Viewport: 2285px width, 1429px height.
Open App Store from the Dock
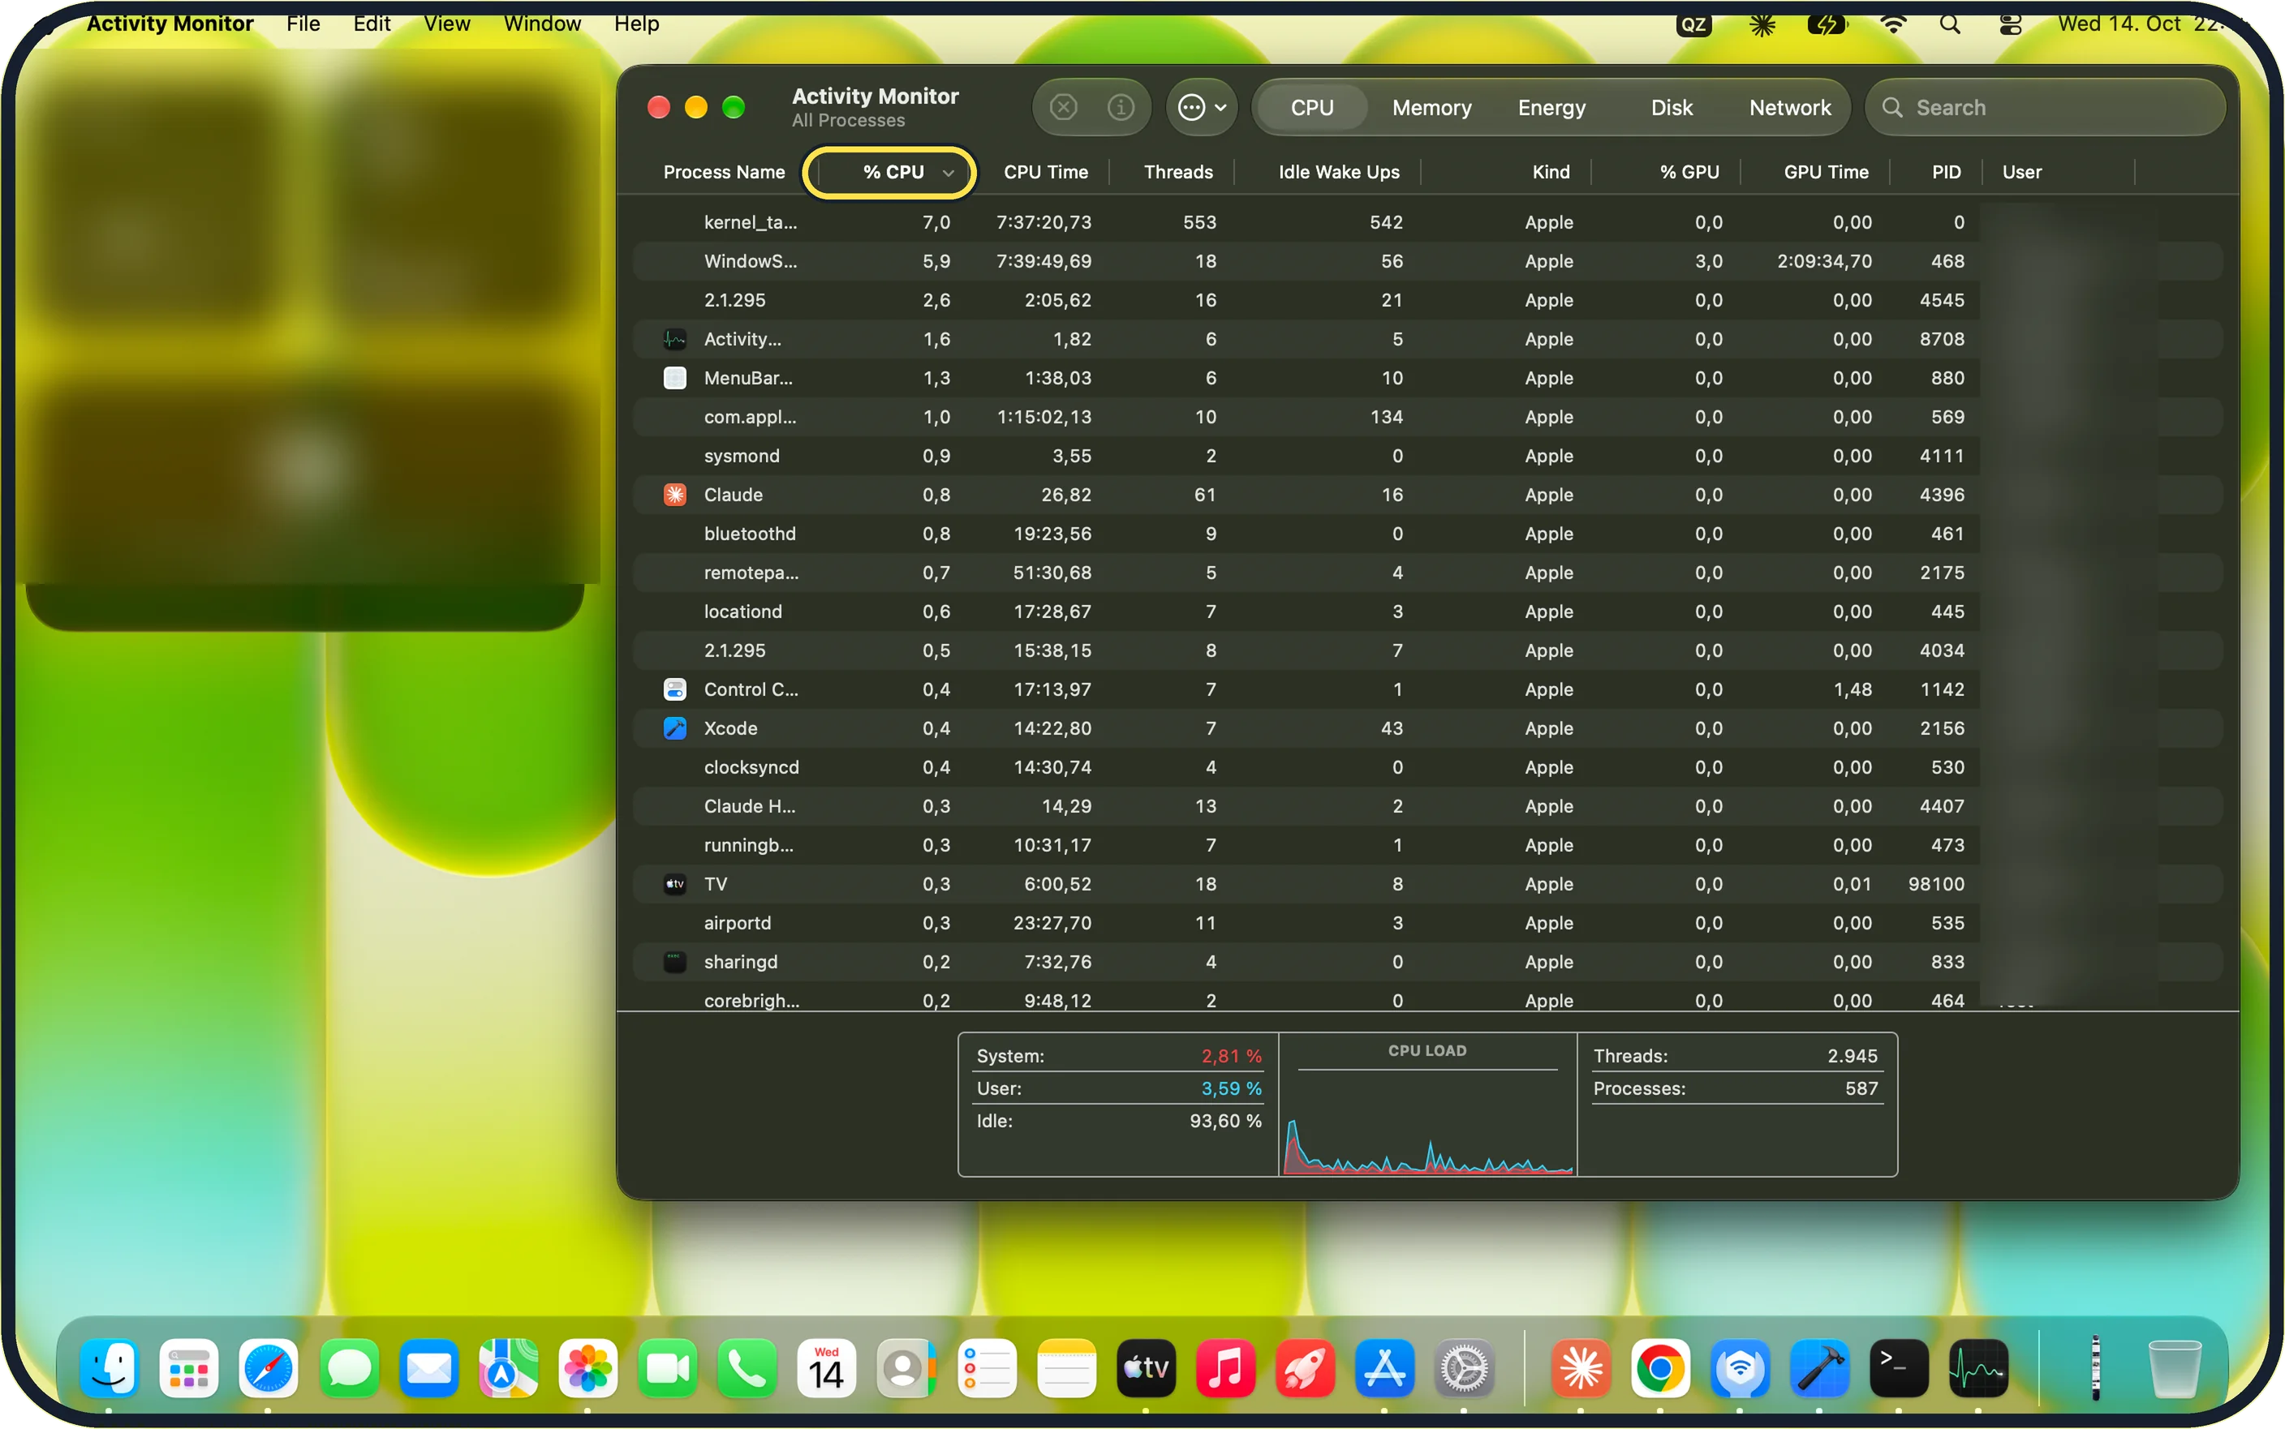1384,1368
